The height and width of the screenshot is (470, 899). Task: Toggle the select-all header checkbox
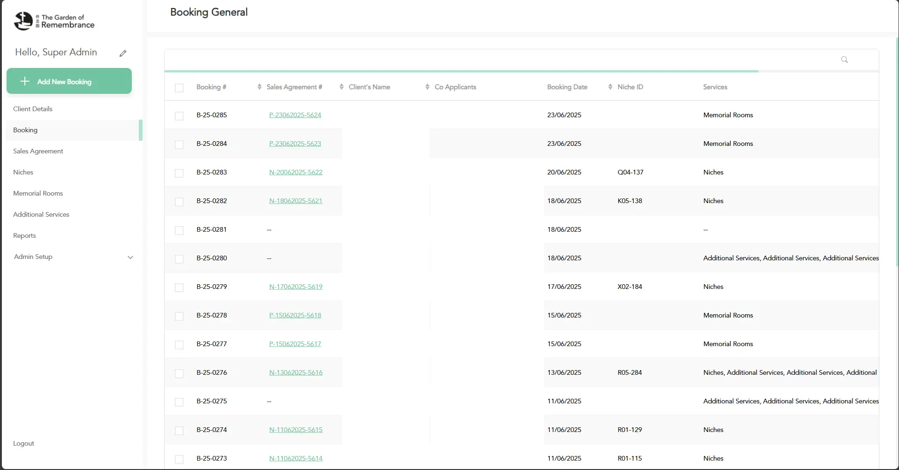coord(179,88)
